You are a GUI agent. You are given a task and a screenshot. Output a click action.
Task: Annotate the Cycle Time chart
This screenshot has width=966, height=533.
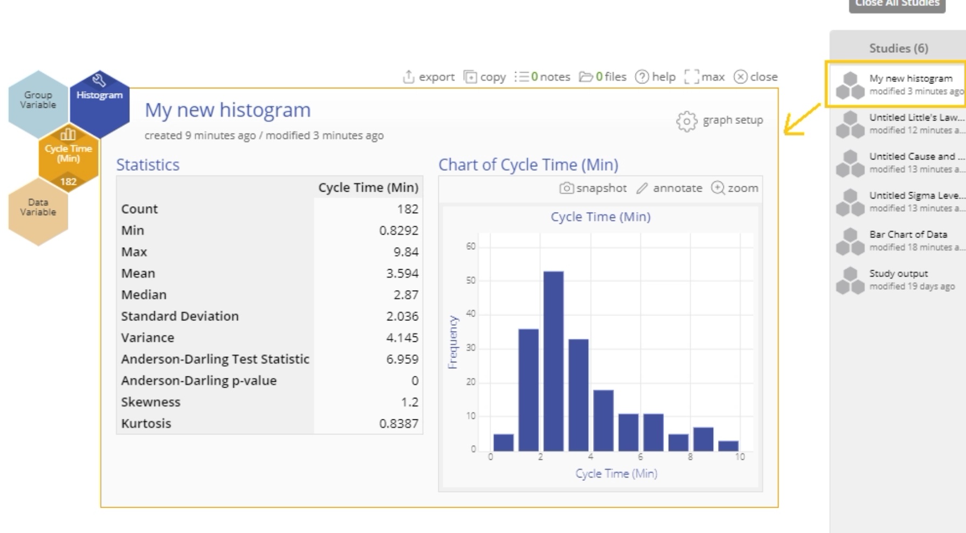click(642, 188)
